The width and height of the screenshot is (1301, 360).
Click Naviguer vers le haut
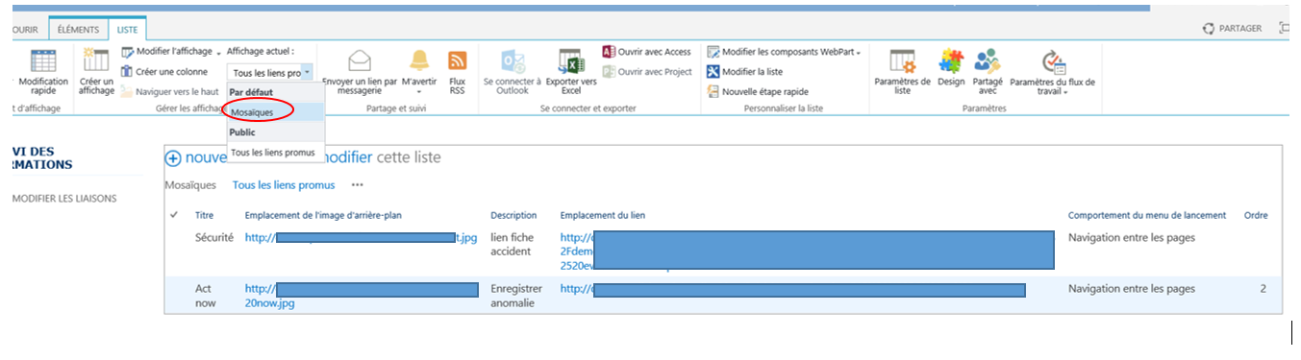169,91
